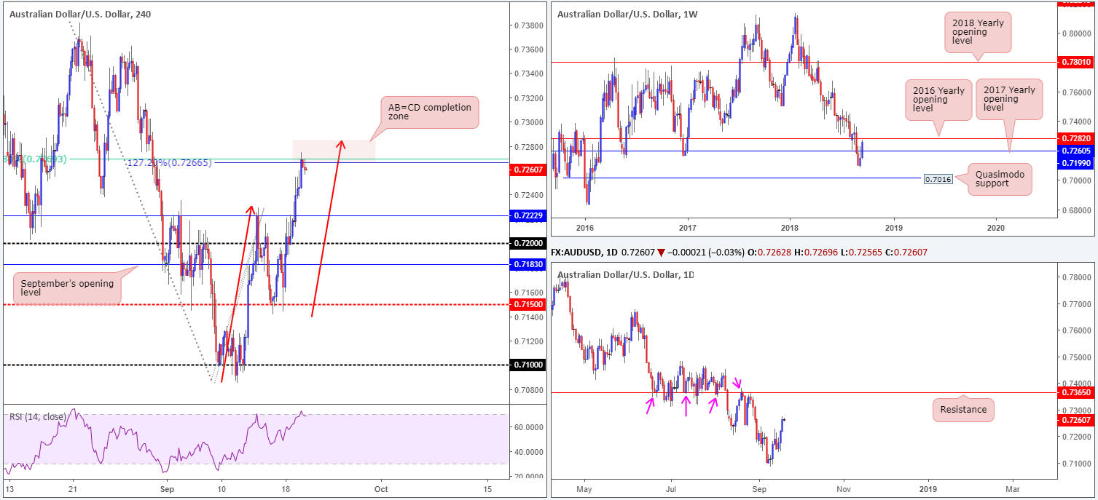
Task: Click 'Mar' on the daily time axis
Action: (1012, 490)
